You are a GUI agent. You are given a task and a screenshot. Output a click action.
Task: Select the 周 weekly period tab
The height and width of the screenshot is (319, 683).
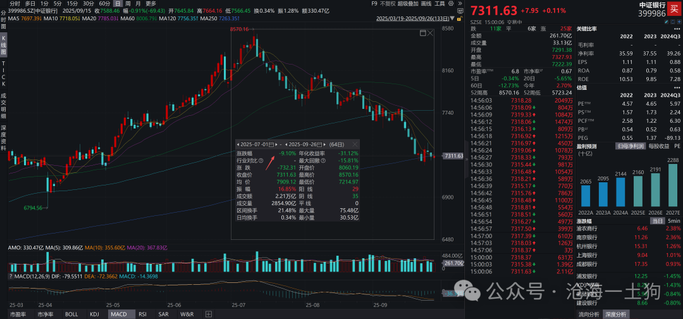click(x=128, y=3)
